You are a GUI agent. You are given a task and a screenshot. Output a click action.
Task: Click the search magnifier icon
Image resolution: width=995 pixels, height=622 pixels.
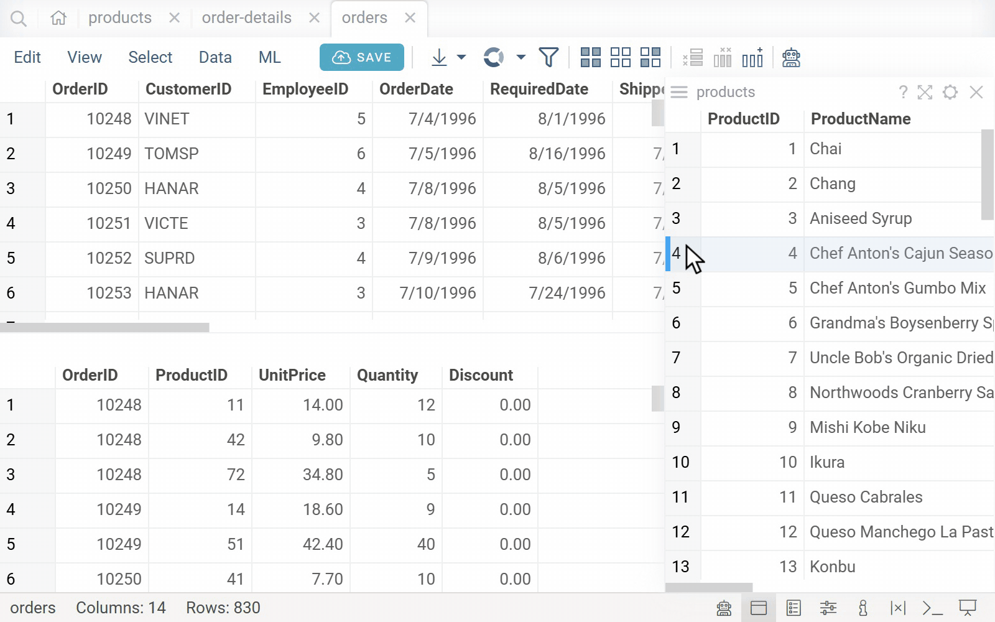tap(19, 19)
